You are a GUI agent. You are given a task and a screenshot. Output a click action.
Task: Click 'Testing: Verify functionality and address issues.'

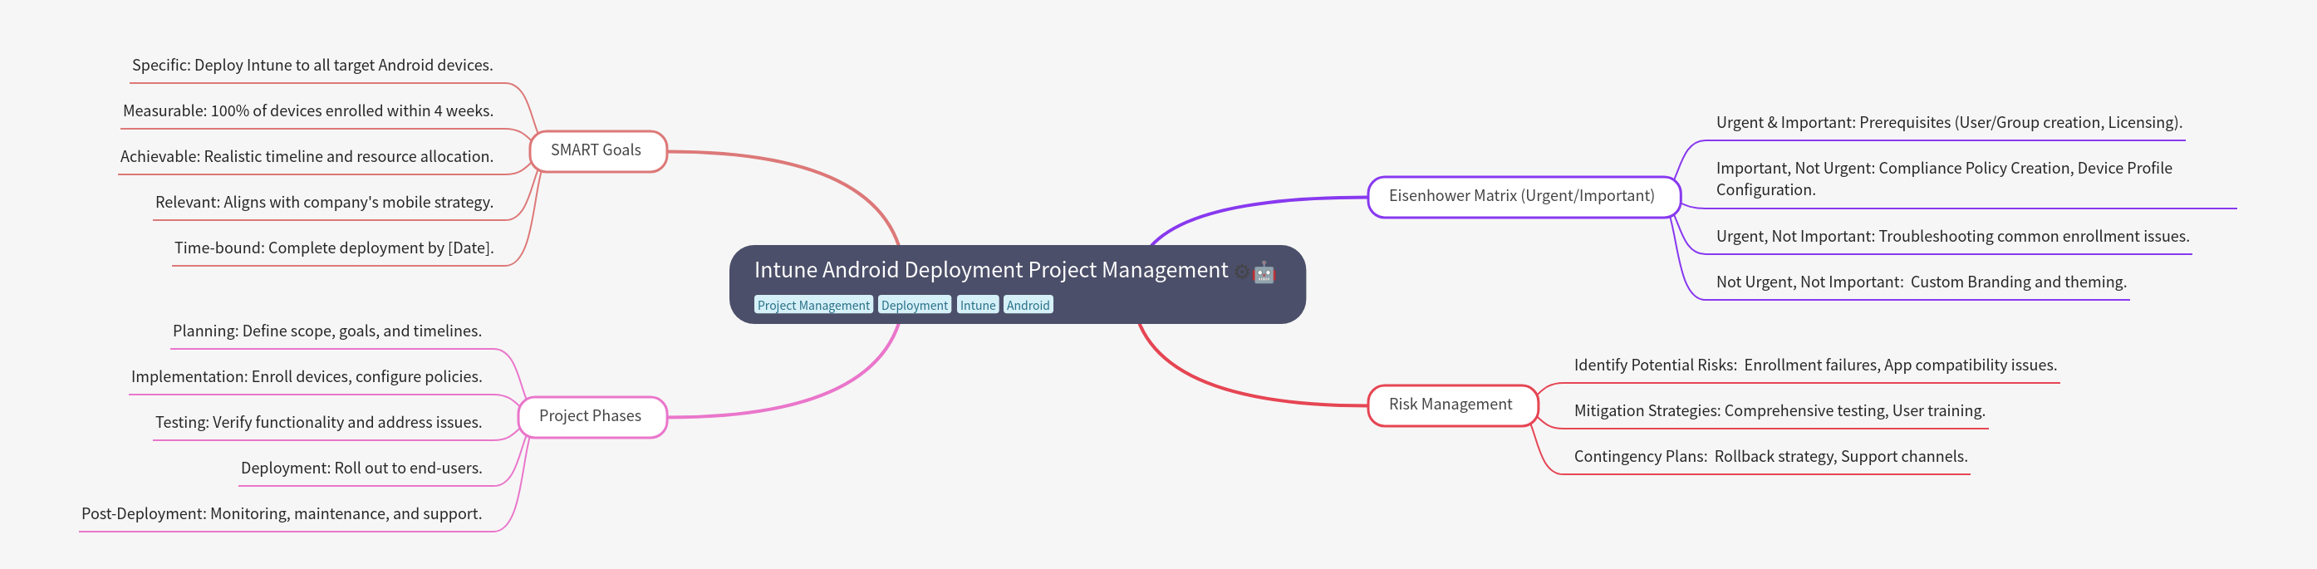point(318,424)
